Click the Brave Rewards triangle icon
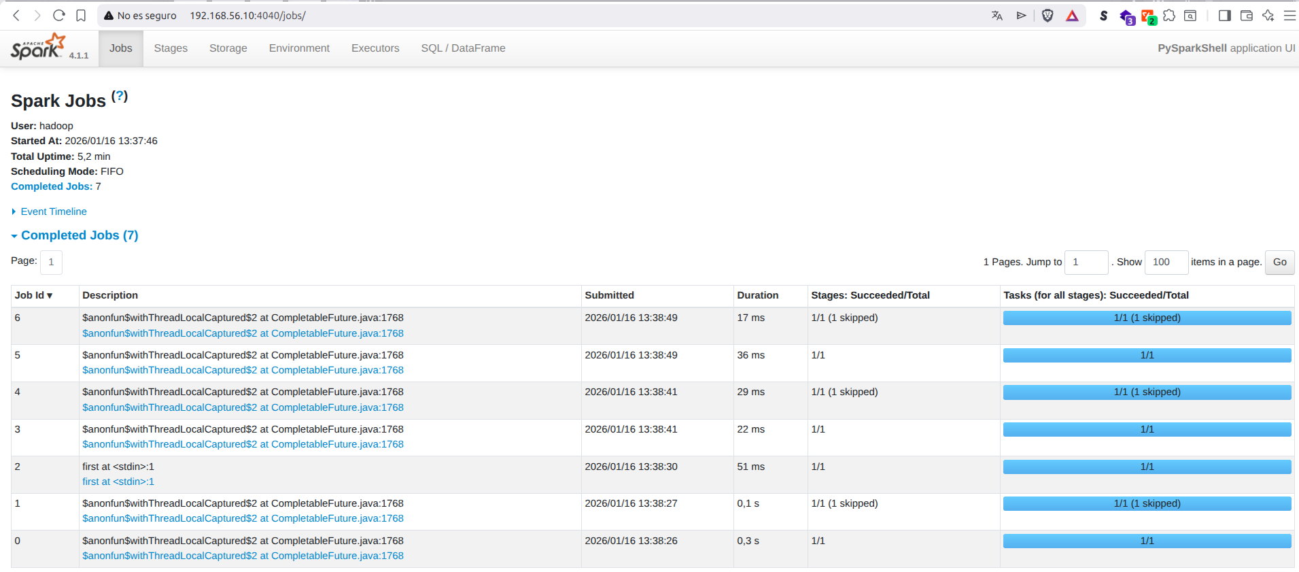1299x572 pixels. [x=1072, y=16]
